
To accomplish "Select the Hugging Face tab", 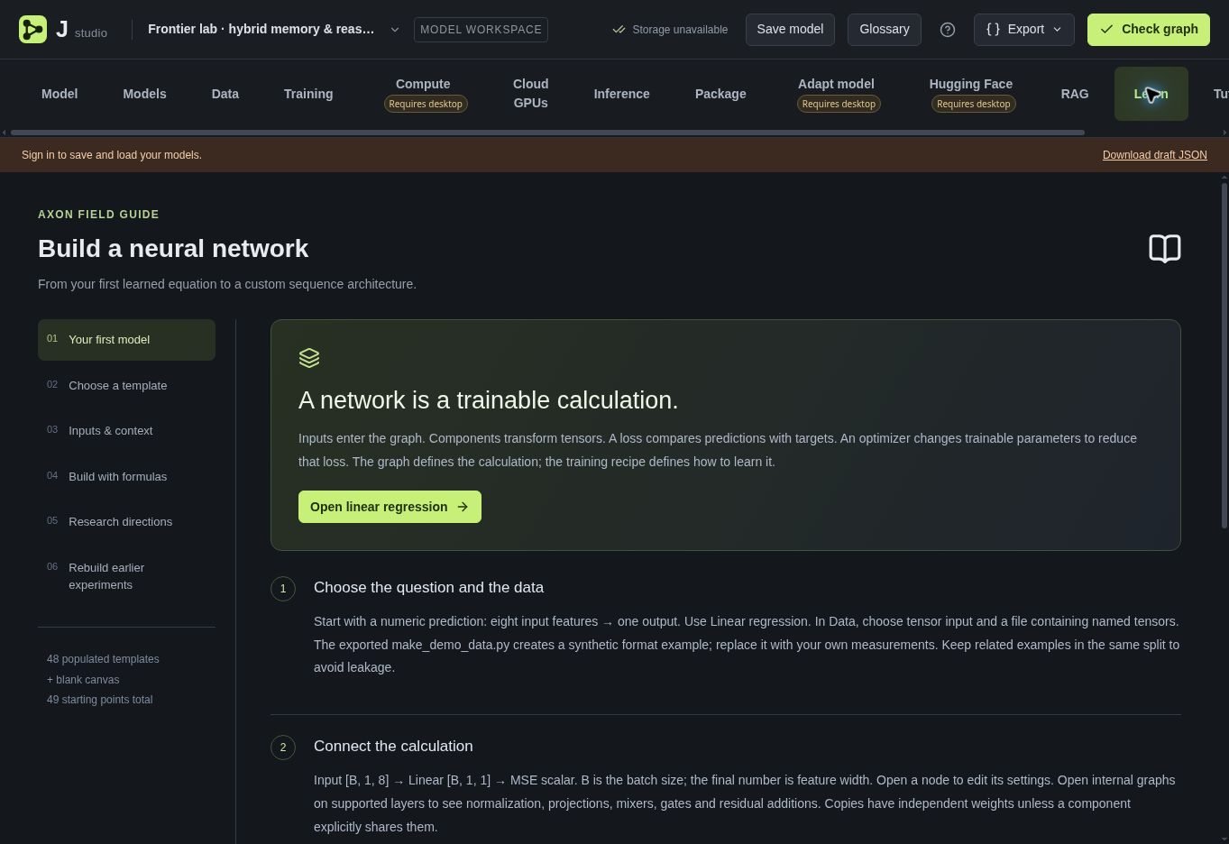I will [971, 94].
